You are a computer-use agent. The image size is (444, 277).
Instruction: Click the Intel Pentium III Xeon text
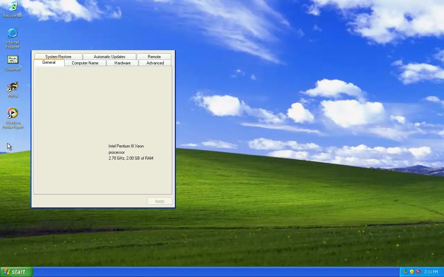pos(126,146)
